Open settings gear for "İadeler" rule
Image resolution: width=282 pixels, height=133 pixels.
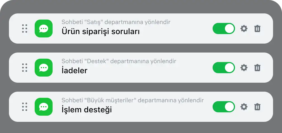coord(244,68)
